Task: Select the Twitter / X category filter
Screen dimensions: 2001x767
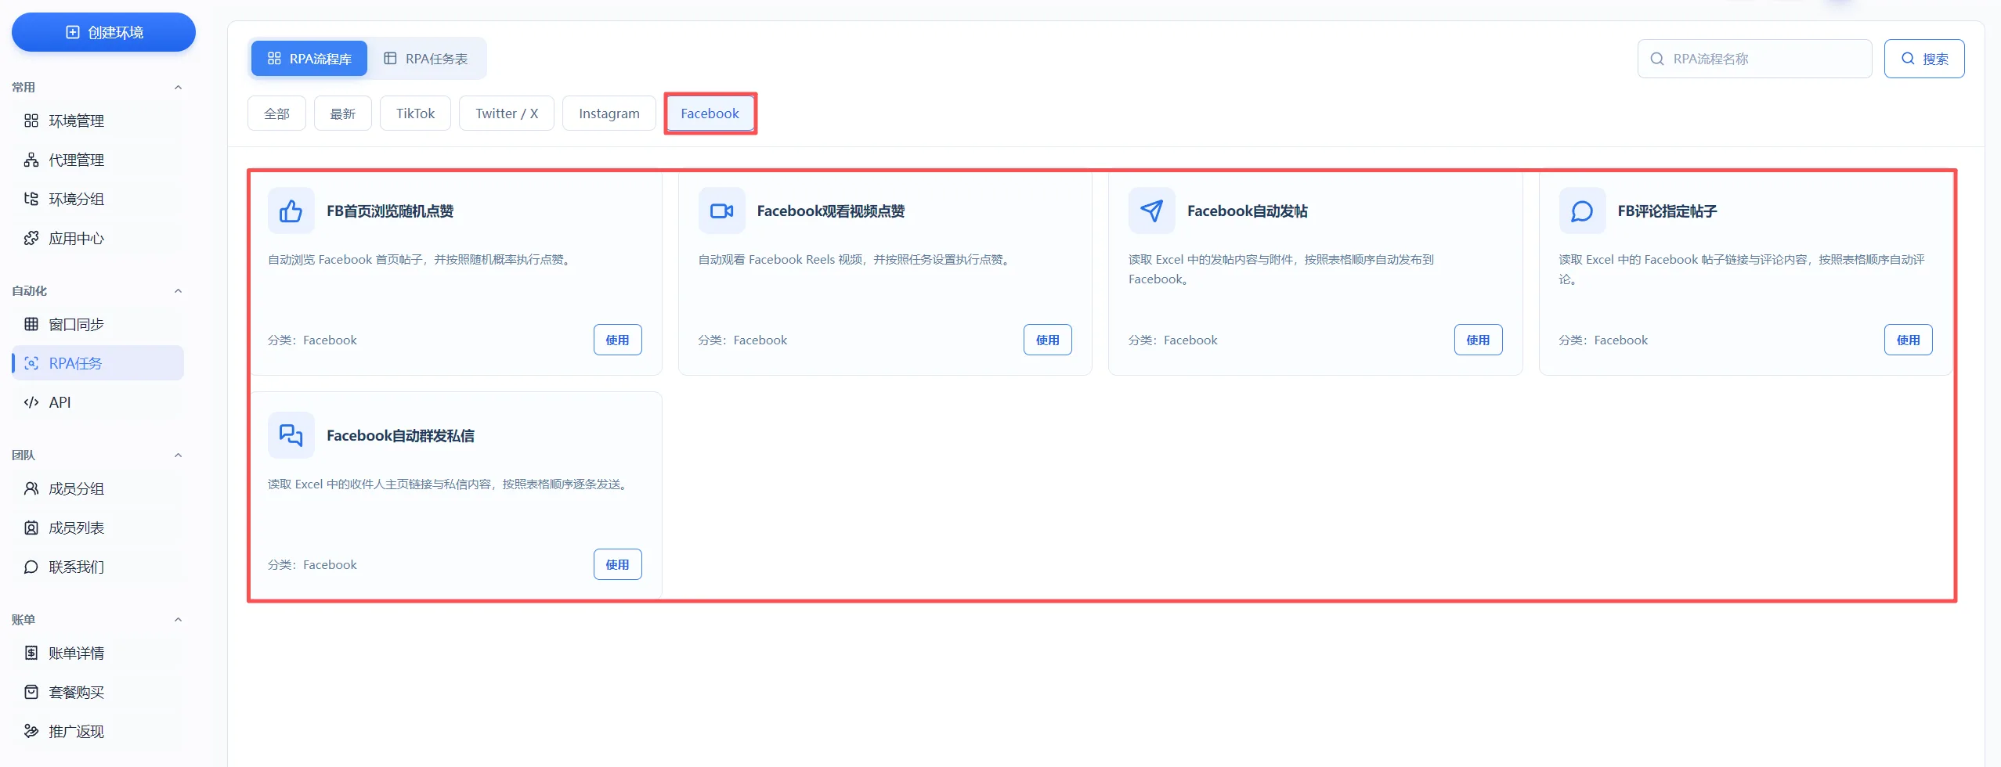Action: tap(507, 113)
